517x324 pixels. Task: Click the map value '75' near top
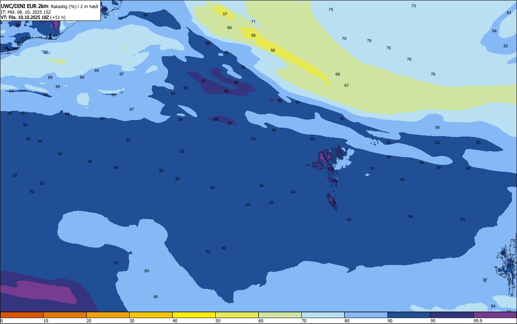pos(331,10)
